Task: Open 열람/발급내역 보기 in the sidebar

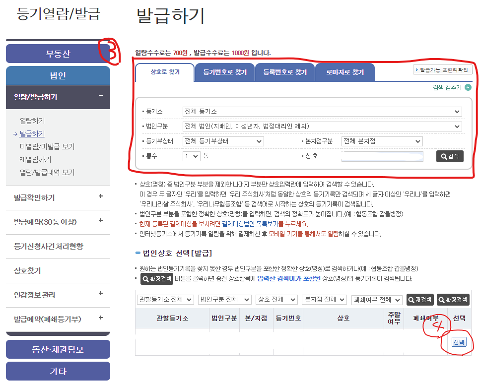Action: tap(47, 173)
